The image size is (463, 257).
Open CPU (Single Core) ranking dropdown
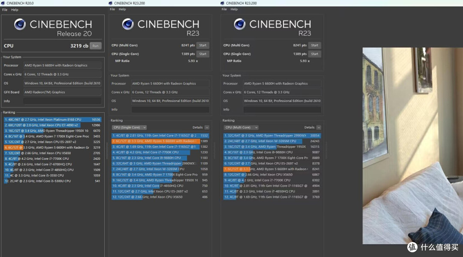[129, 128]
